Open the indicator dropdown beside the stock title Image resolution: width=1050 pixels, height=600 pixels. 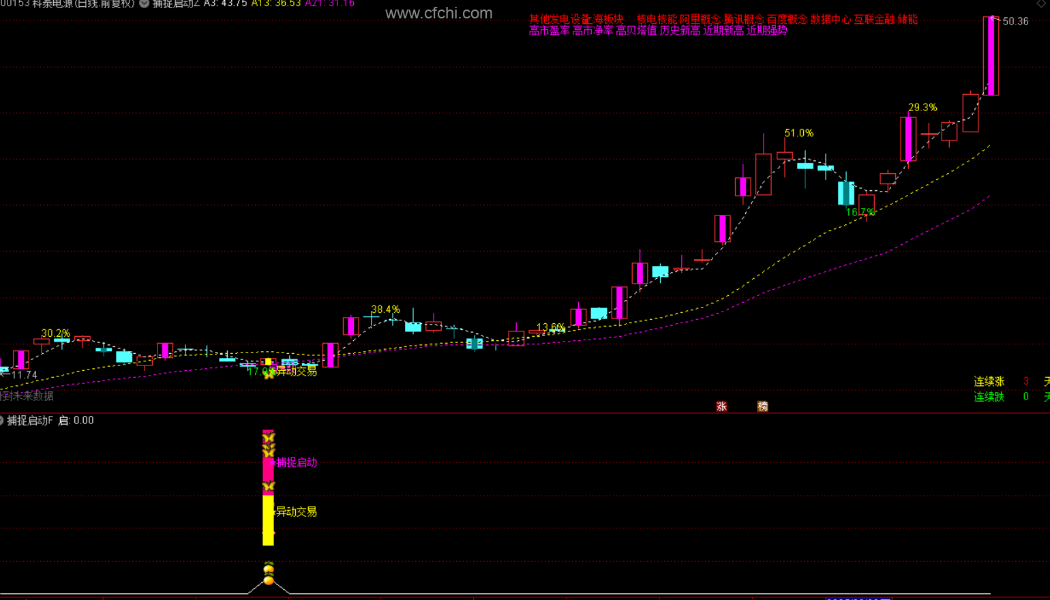(144, 3)
